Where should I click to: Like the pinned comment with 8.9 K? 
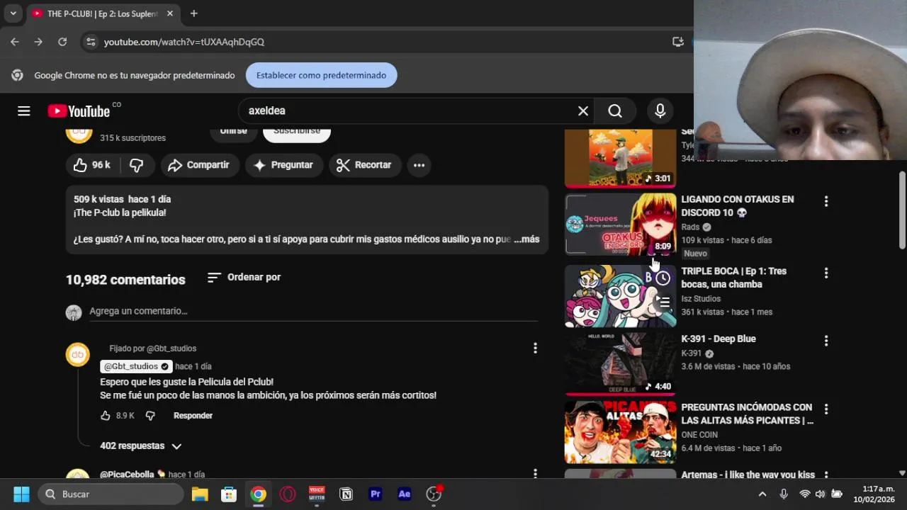[106, 416]
